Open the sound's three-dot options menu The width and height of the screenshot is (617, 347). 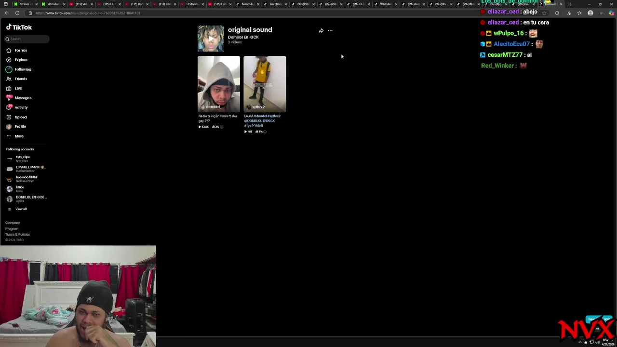coord(330,31)
